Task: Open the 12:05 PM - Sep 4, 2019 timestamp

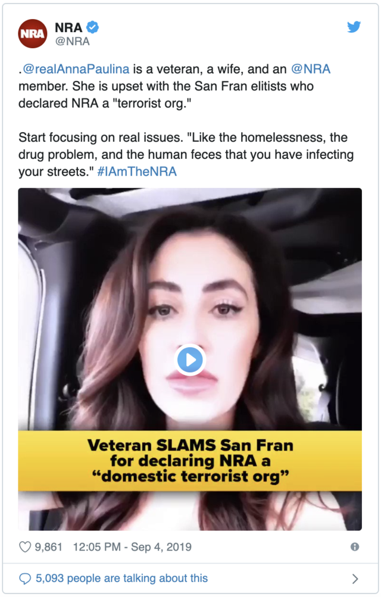Action: [132, 547]
